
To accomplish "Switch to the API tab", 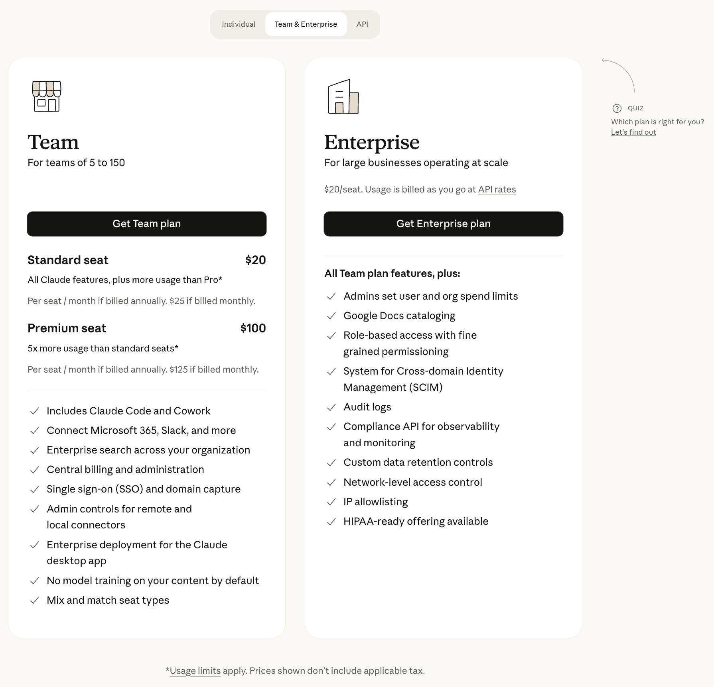I will pyautogui.click(x=363, y=24).
